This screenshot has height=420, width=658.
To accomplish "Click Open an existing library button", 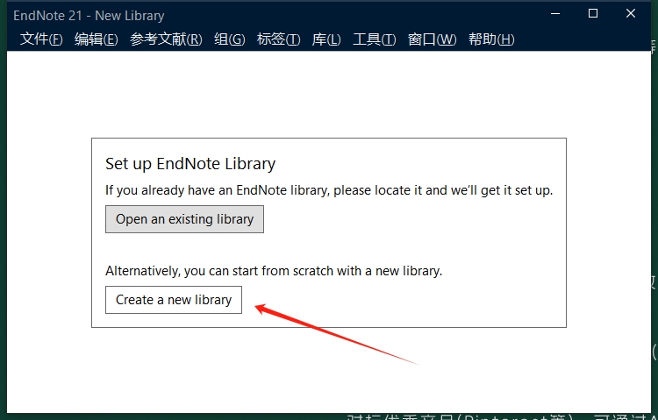I will point(184,219).
